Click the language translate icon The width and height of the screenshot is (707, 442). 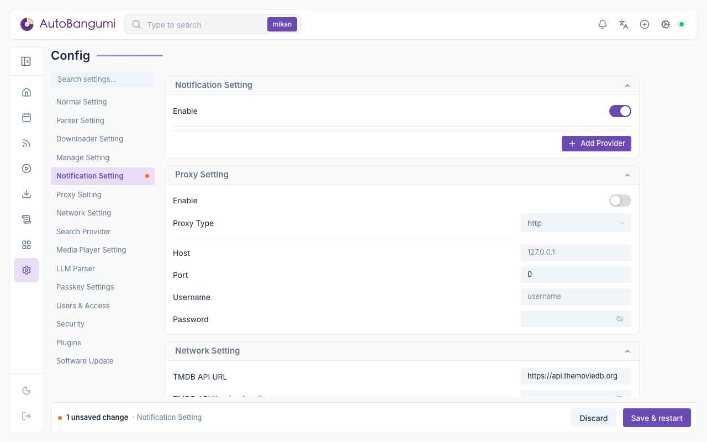(x=624, y=24)
